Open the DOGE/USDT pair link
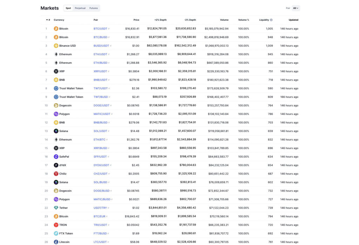Image resolution: width=359 pixels, height=245 pixels. pyautogui.click(x=102, y=106)
